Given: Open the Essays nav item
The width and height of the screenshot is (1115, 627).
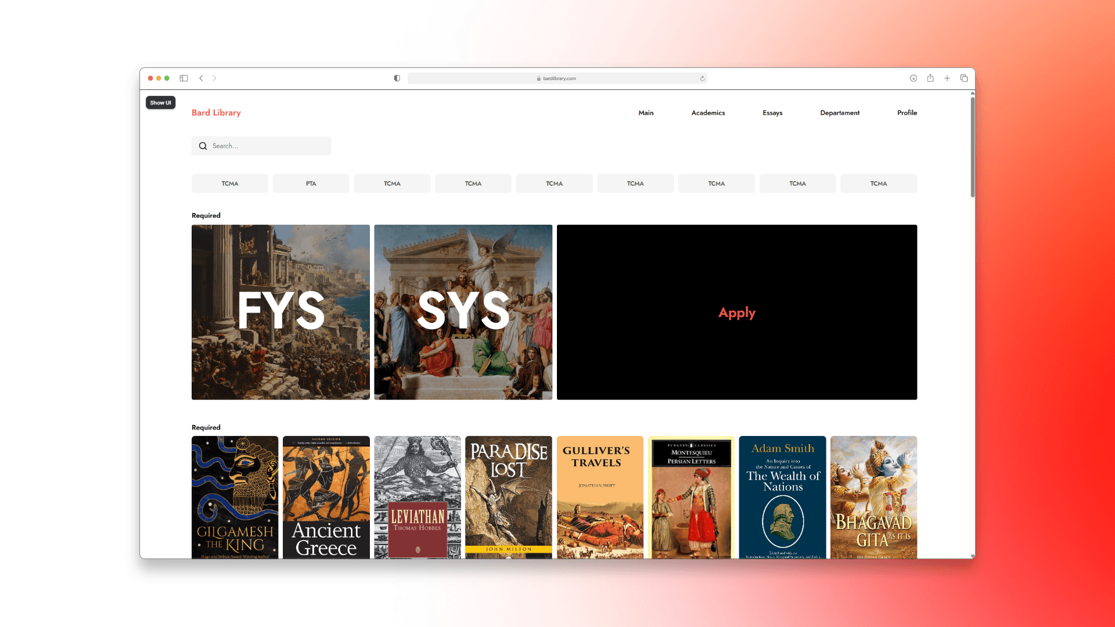Looking at the screenshot, I should 772,113.
